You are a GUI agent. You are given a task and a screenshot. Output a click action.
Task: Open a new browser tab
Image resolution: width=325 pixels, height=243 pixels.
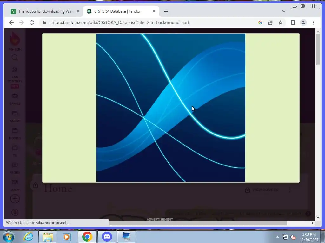tap(166, 11)
